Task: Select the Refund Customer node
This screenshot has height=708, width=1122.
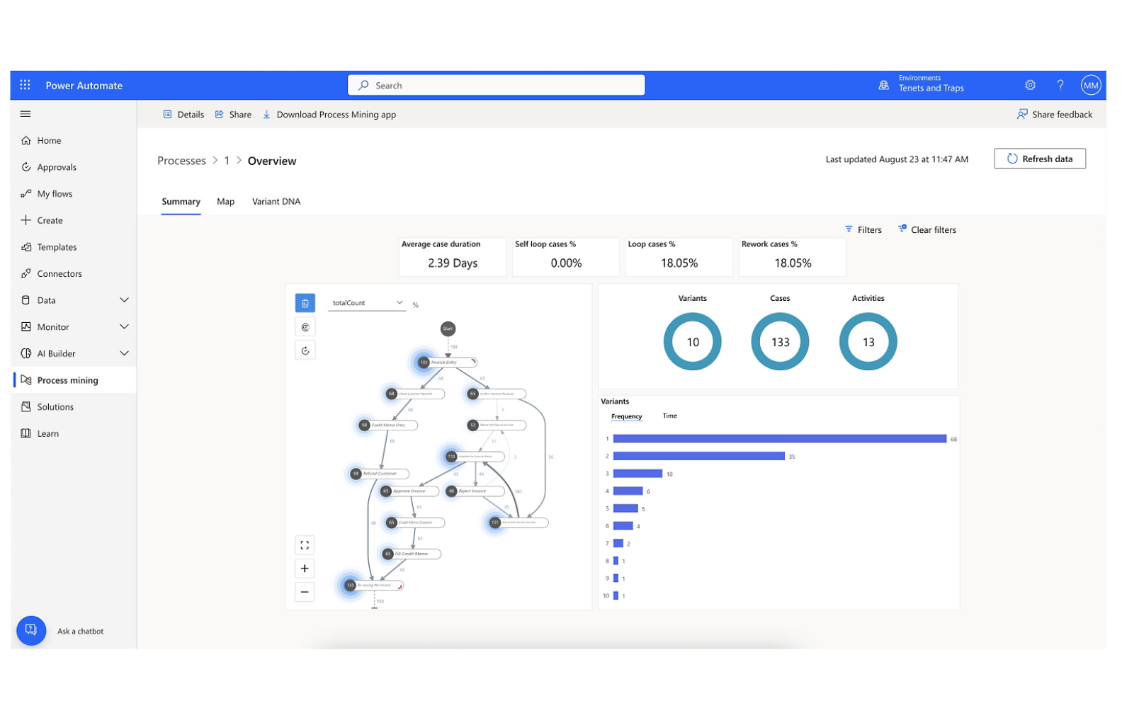Action: click(x=380, y=474)
